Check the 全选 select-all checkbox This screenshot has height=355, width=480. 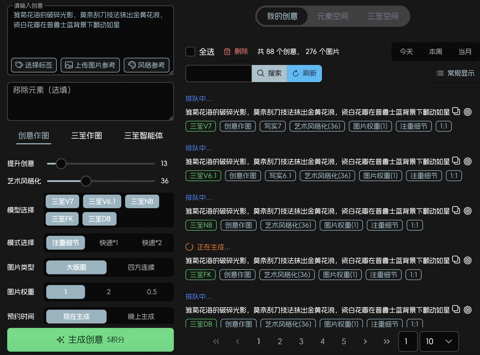pos(190,52)
